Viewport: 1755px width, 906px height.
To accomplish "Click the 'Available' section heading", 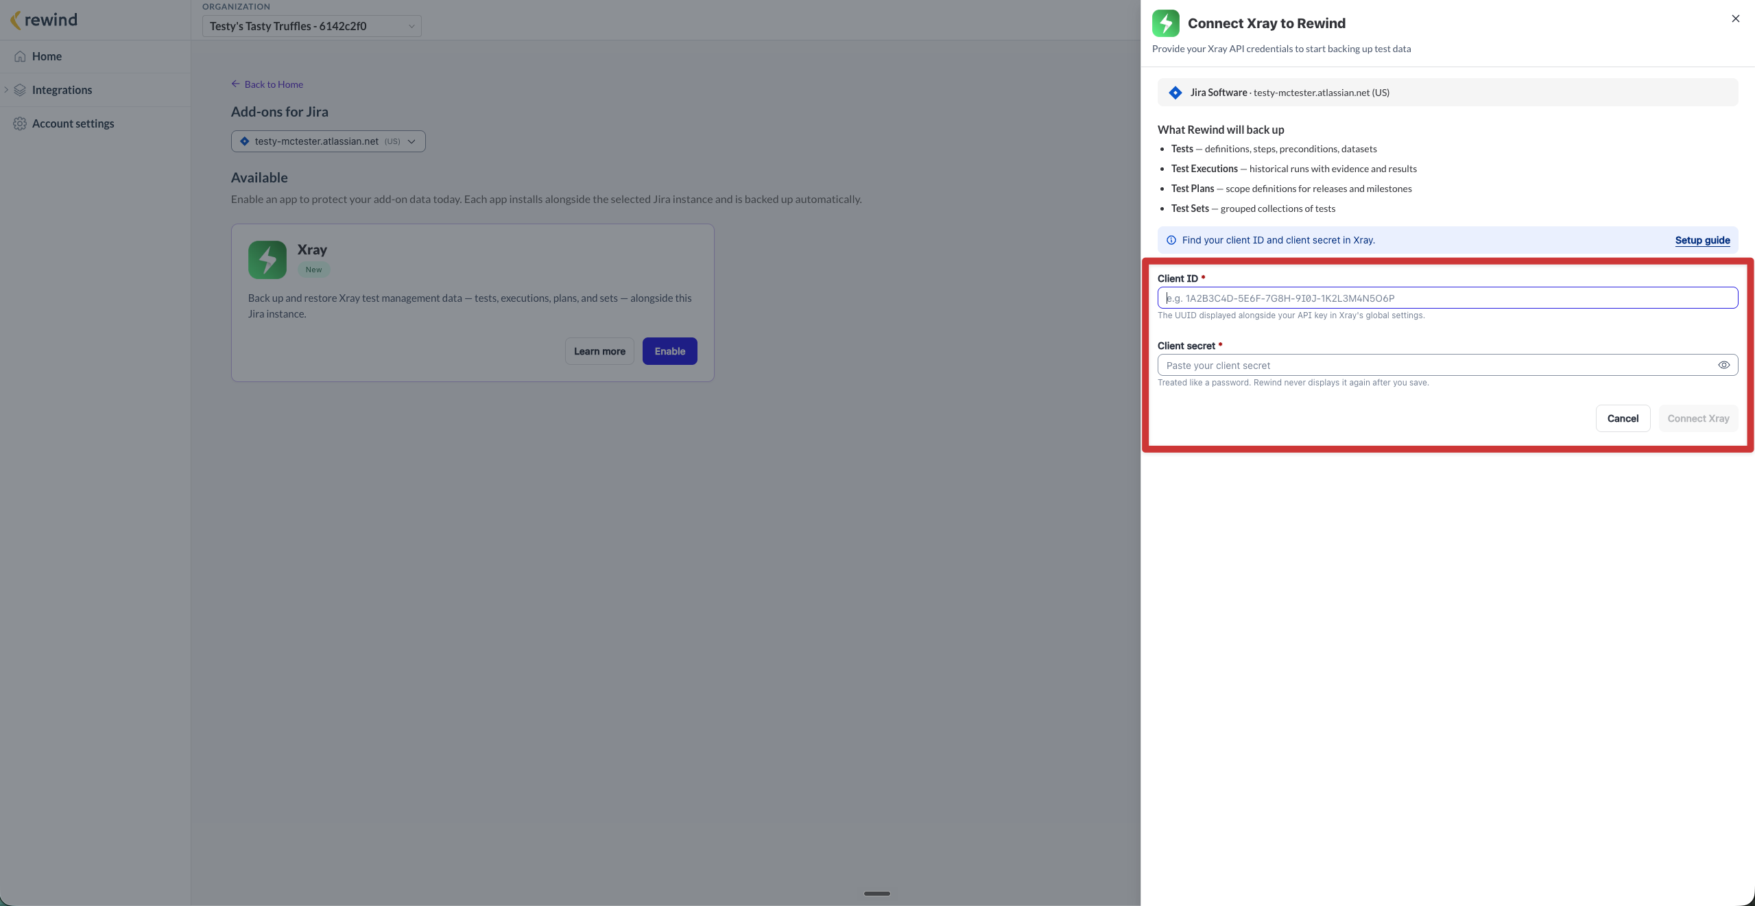I will tap(259, 178).
